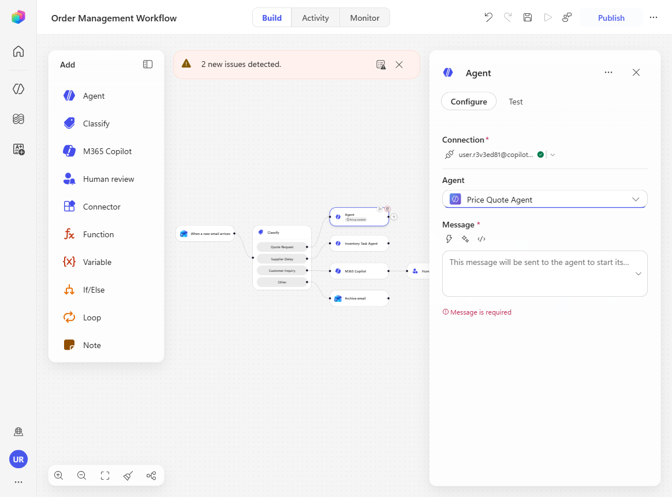Open the issues list from the warning banner

380,65
